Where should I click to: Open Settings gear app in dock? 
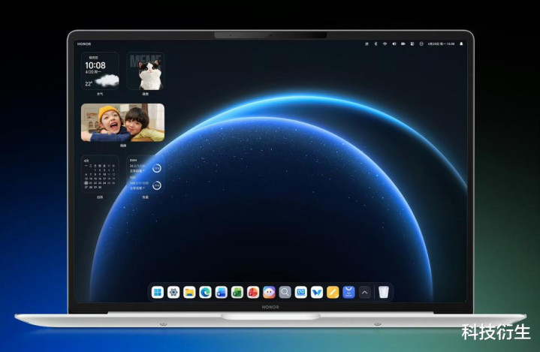coord(173,293)
